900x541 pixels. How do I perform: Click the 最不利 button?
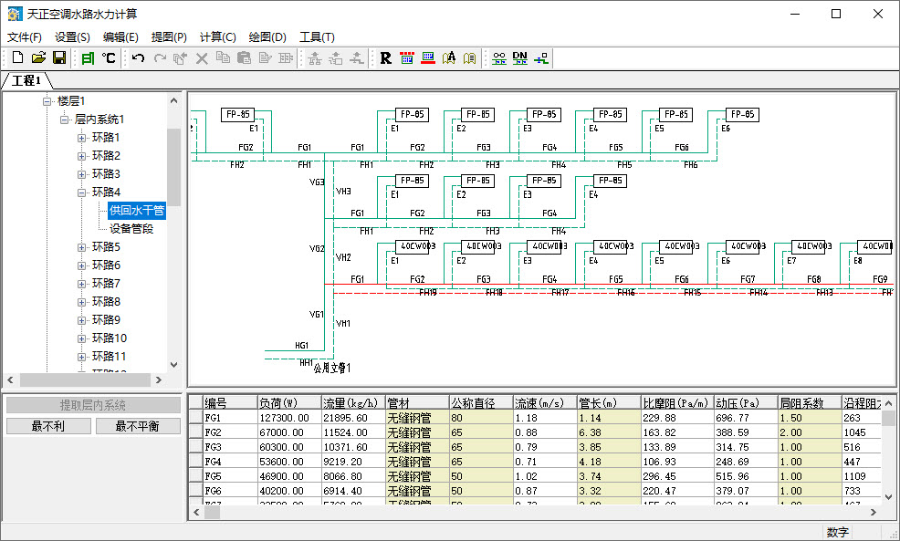click(48, 426)
